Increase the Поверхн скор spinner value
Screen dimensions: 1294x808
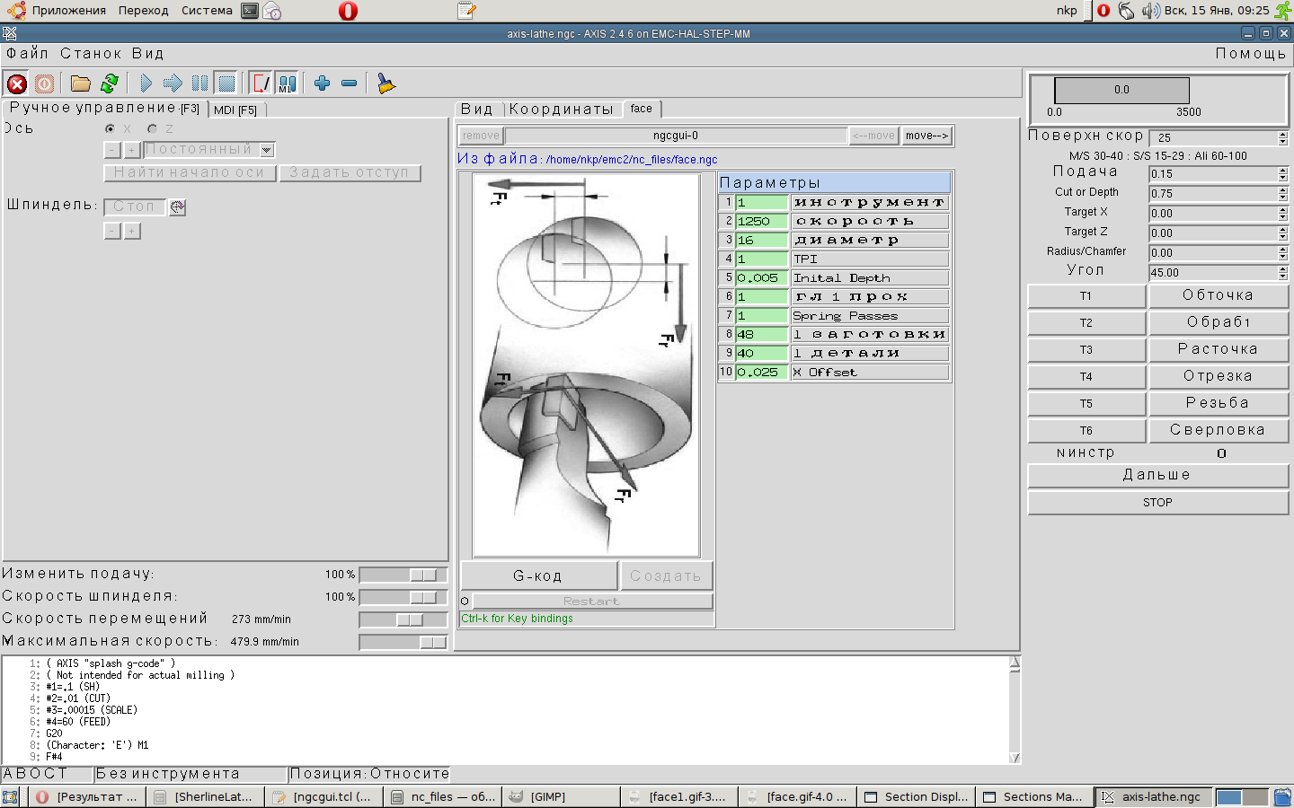(1283, 134)
